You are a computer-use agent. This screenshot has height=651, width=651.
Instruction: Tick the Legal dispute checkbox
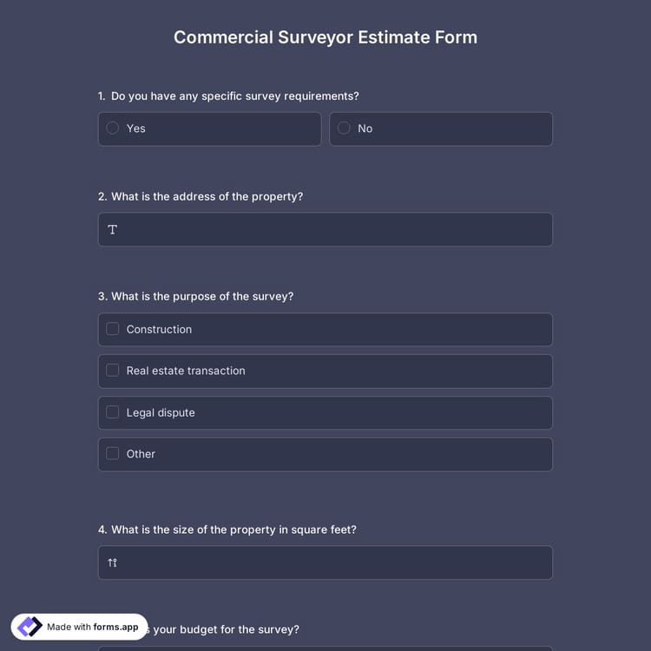(x=113, y=412)
